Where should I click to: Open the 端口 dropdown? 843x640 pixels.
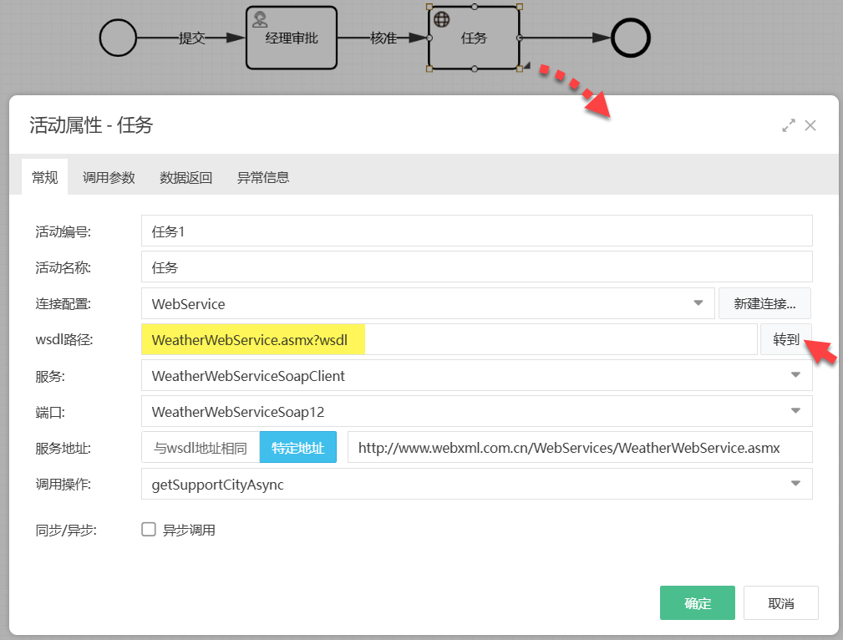(476, 412)
